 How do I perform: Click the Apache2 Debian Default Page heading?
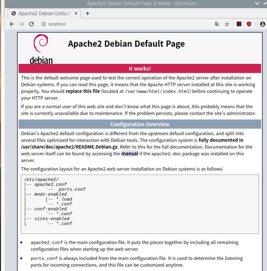pyautogui.click(x=126, y=44)
